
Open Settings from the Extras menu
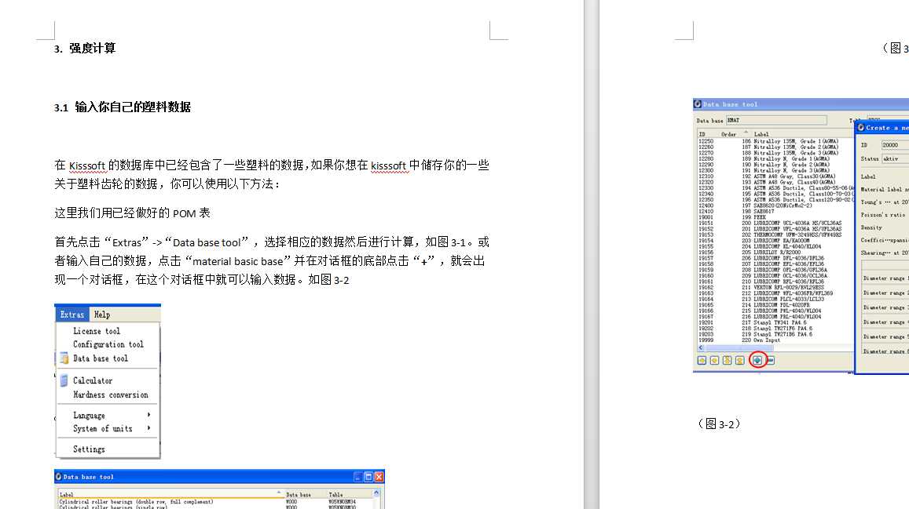click(x=89, y=449)
